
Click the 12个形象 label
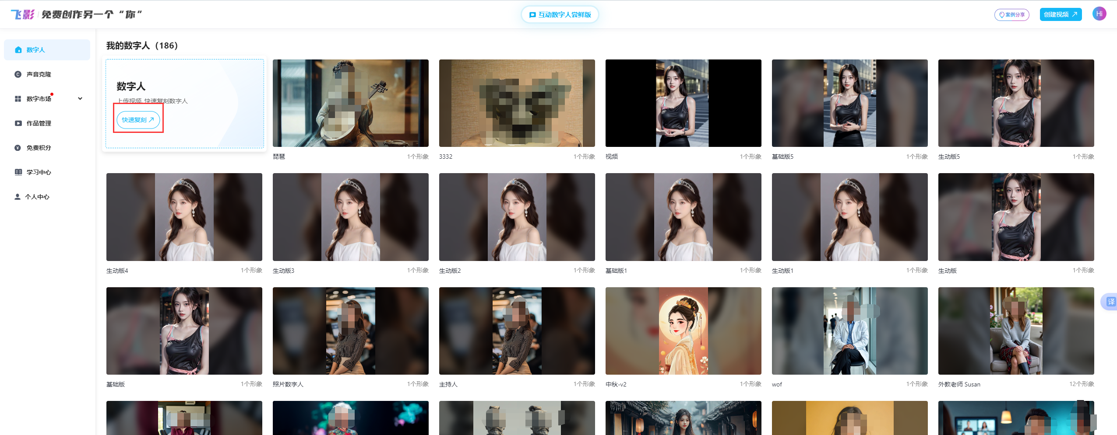coord(1082,384)
